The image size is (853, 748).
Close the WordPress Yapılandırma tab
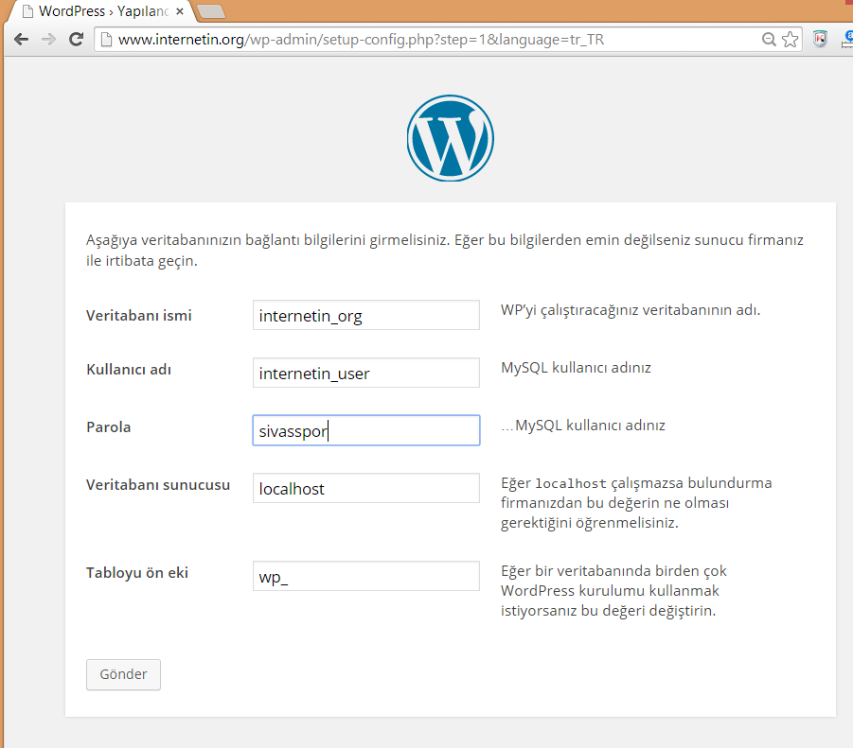click(x=180, y=11)
